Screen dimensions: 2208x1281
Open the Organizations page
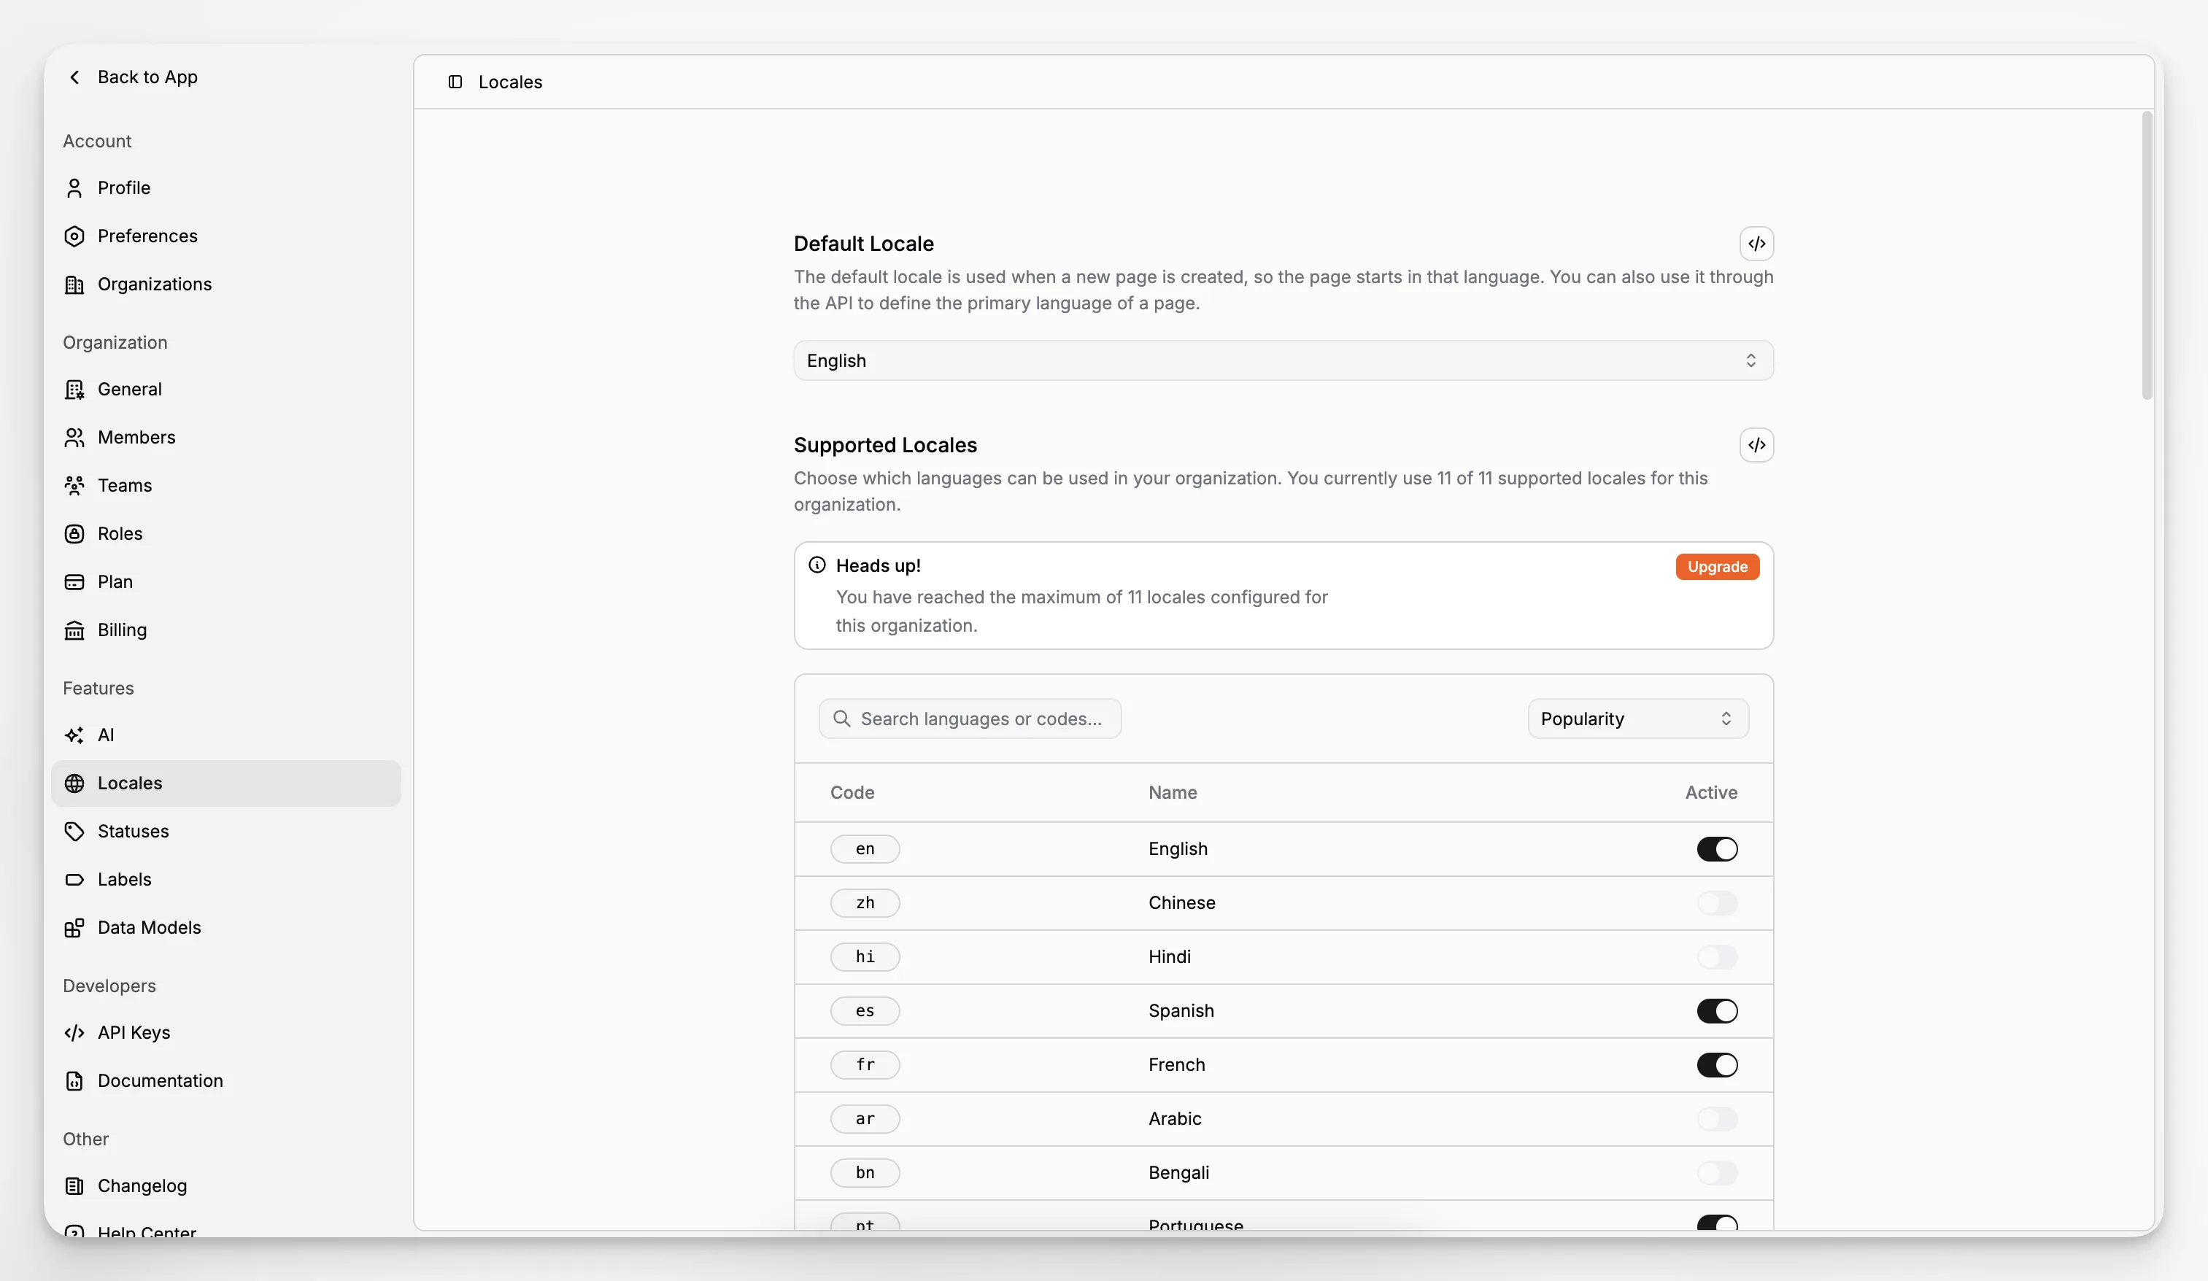coord(226,285)
